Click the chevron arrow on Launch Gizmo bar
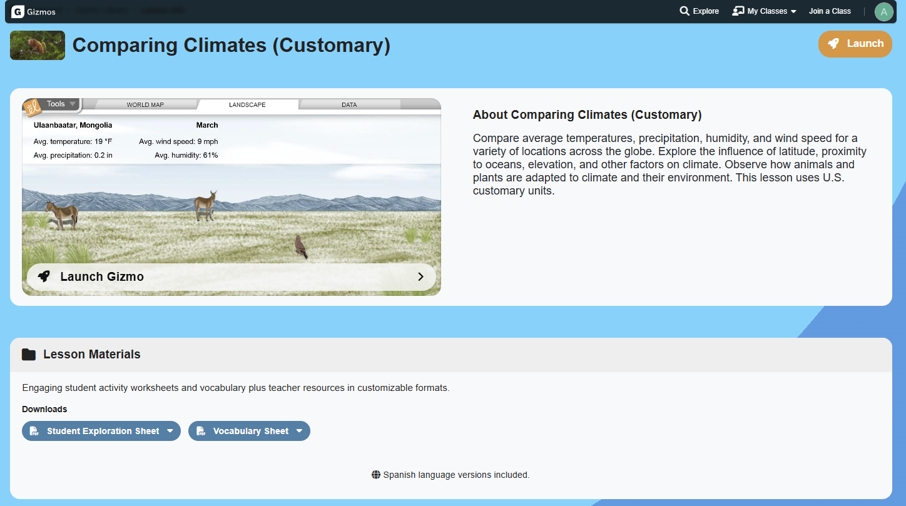The height and width of the screenshot is (506, 906). (420, 276)
